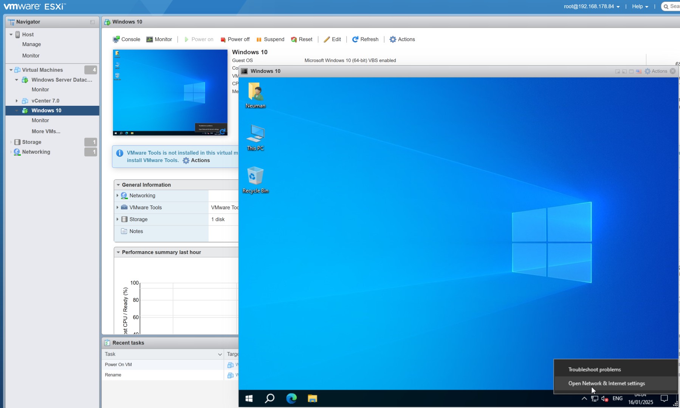The image size is (680, 408).
Task: Collapse the General Information section
Action: (x=118, y=185)
